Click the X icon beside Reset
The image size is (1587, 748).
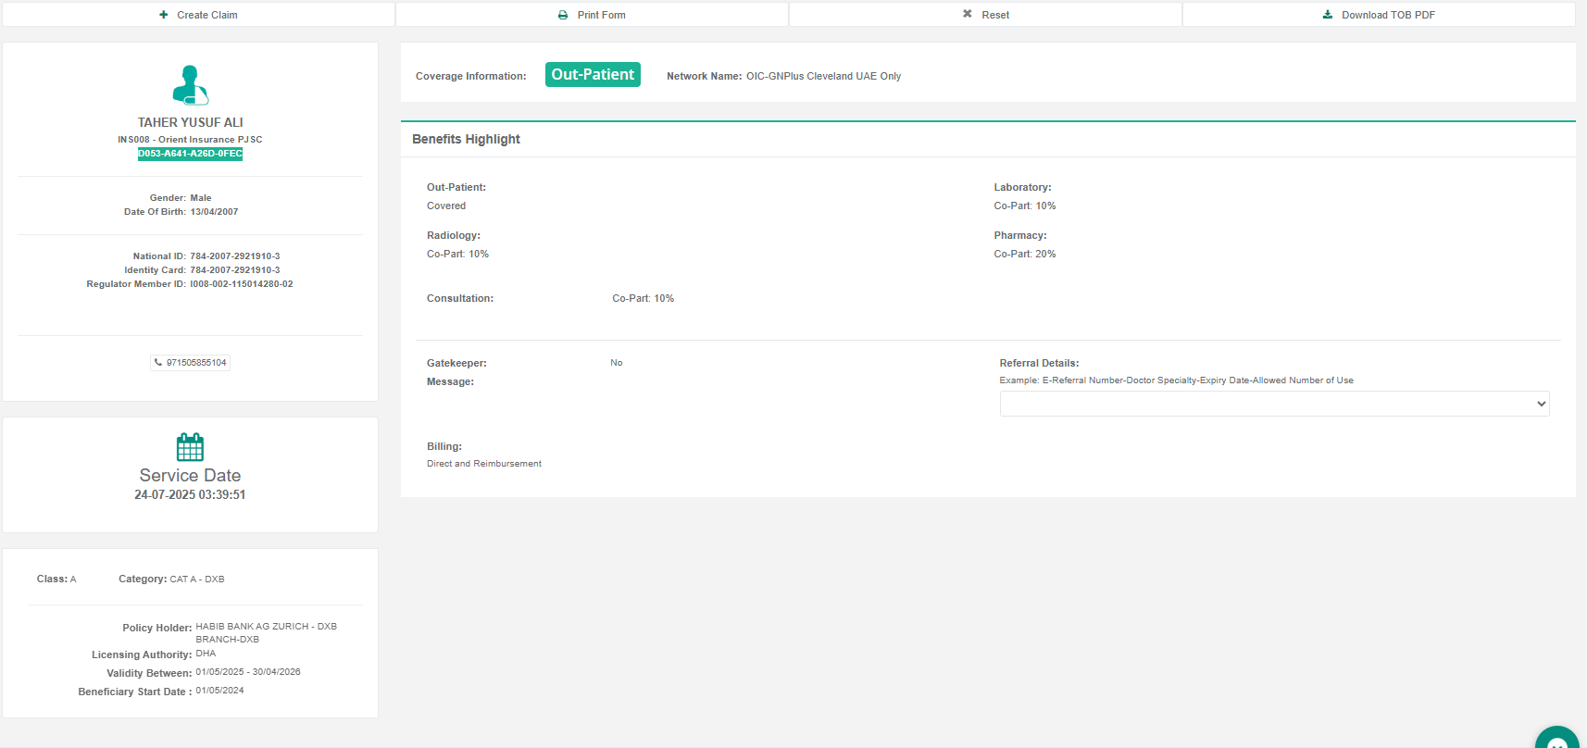(x=968, y=14)
